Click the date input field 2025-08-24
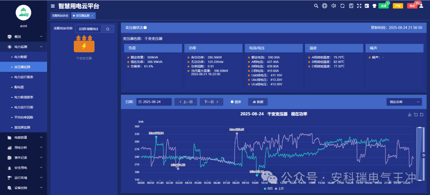430x195 pixels. (154, 102)
